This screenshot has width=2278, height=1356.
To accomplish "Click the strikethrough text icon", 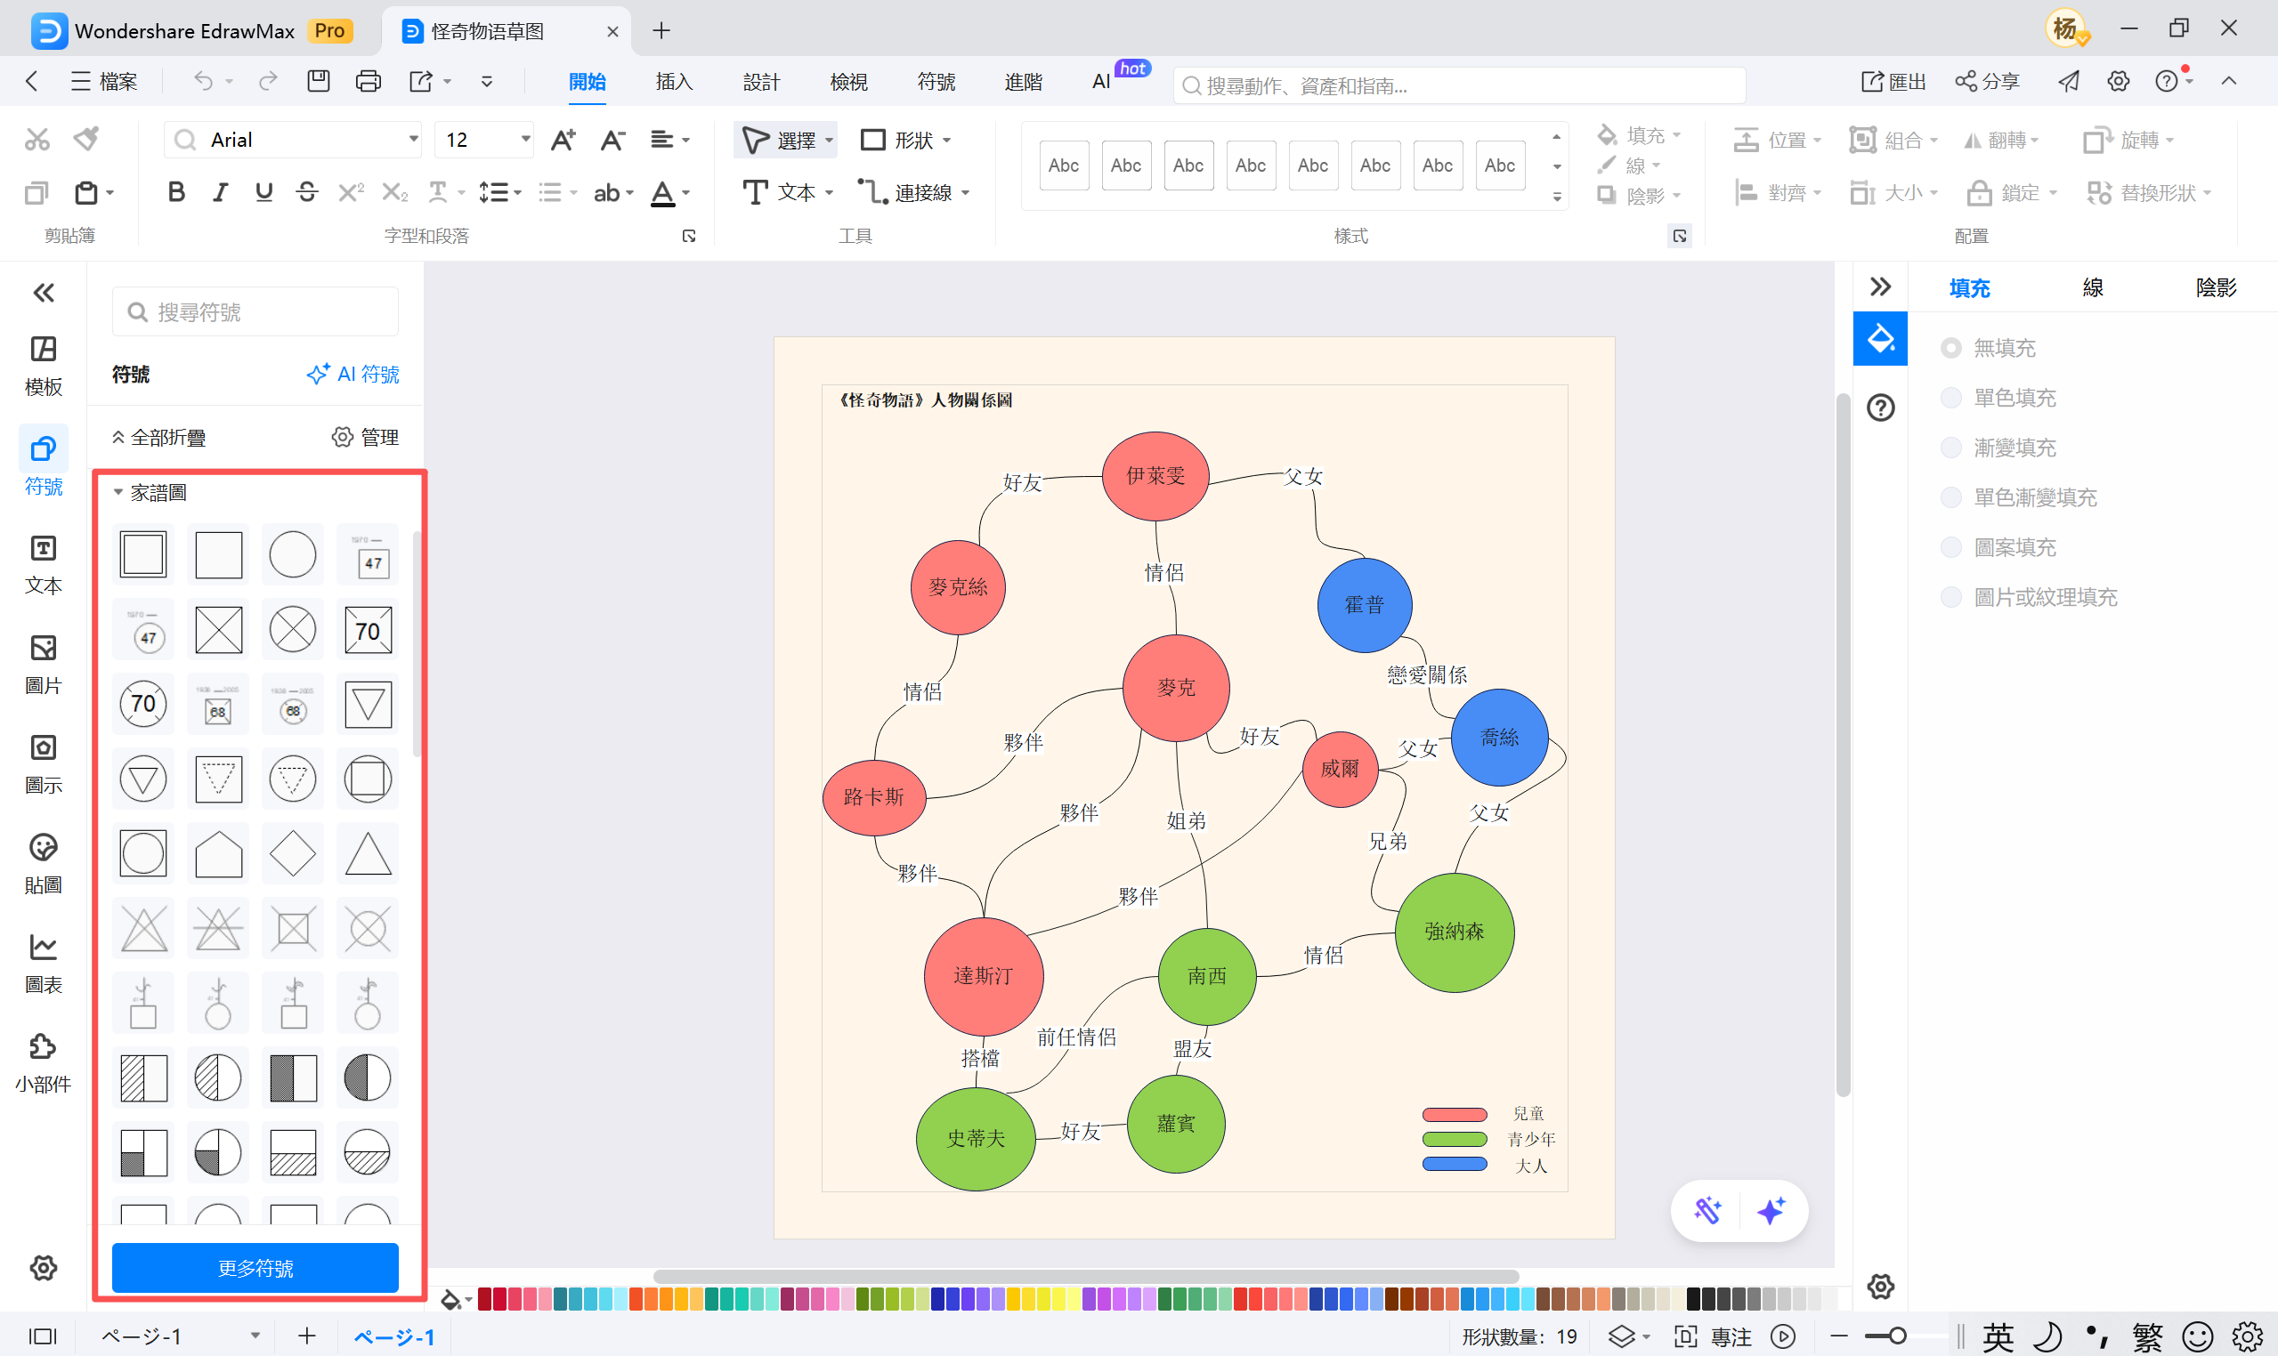I will point(307,193).
